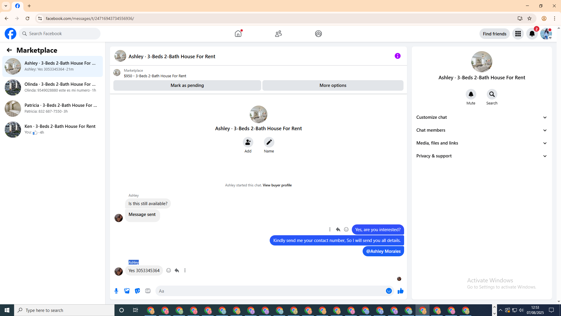Open the Facebook notifications bell
This screenshot has height=316, width=561.
point(532,34)
